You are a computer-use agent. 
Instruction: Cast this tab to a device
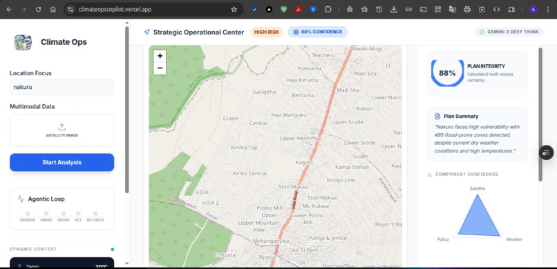tap(423, 10)
